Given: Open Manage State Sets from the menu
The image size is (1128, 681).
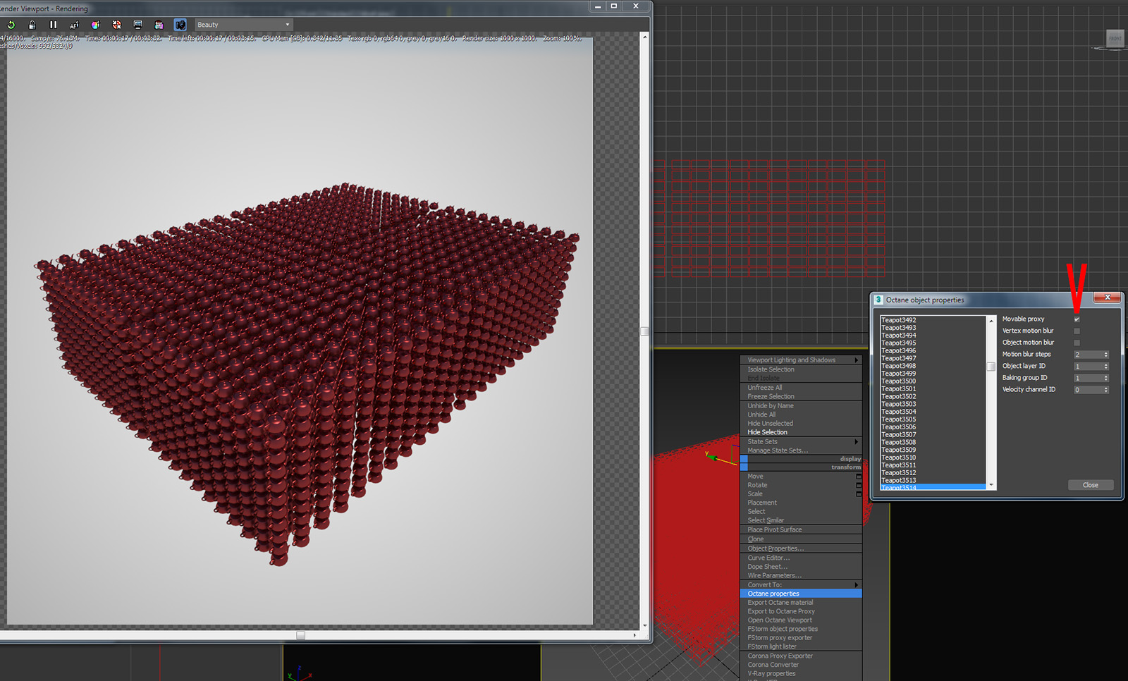Looking at the screenshot, I should tap(801, 450).
